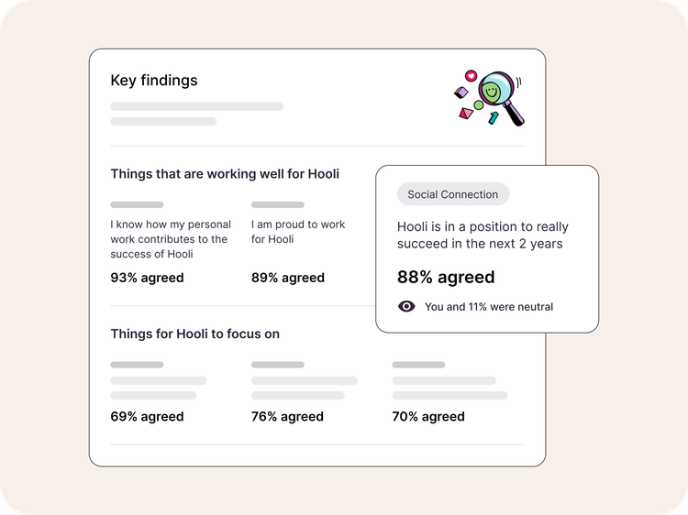This screenshot has height=515, width=688.
Task: Select the 70% agreed focus item
Action: pos(428,416)
